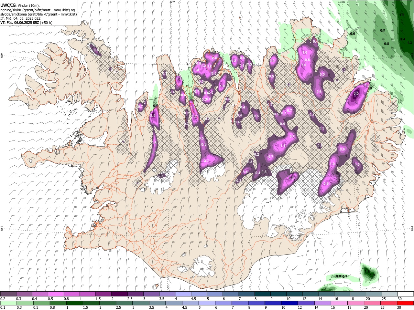The width and height of the screenshot is (414, 310).
Task: Click the white upper legend swatch starting at 30
Action: [405, 294]
